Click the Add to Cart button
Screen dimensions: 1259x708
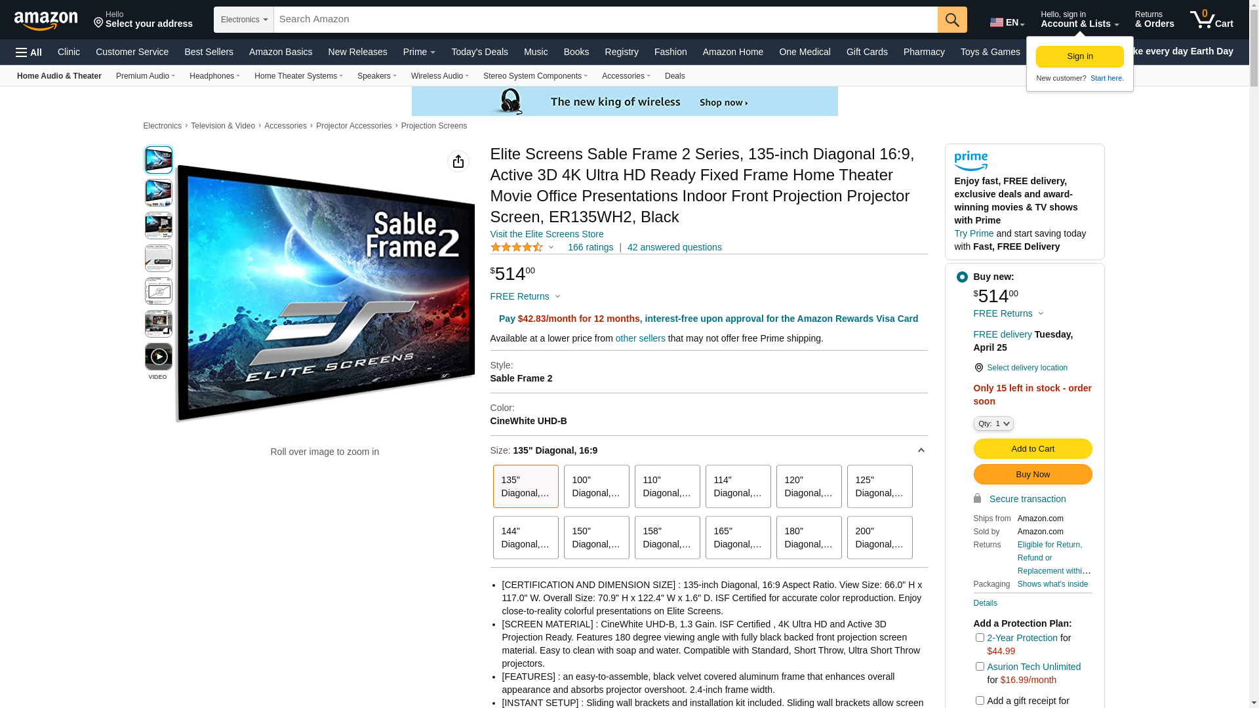click(1033, 448)
